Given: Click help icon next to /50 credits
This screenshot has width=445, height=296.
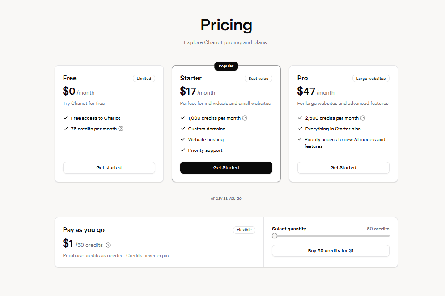Looking at the screenshot, I should (x=108, y=245).
